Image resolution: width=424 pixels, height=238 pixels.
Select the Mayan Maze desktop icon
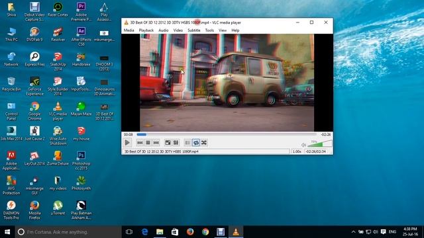click(81, 108)
